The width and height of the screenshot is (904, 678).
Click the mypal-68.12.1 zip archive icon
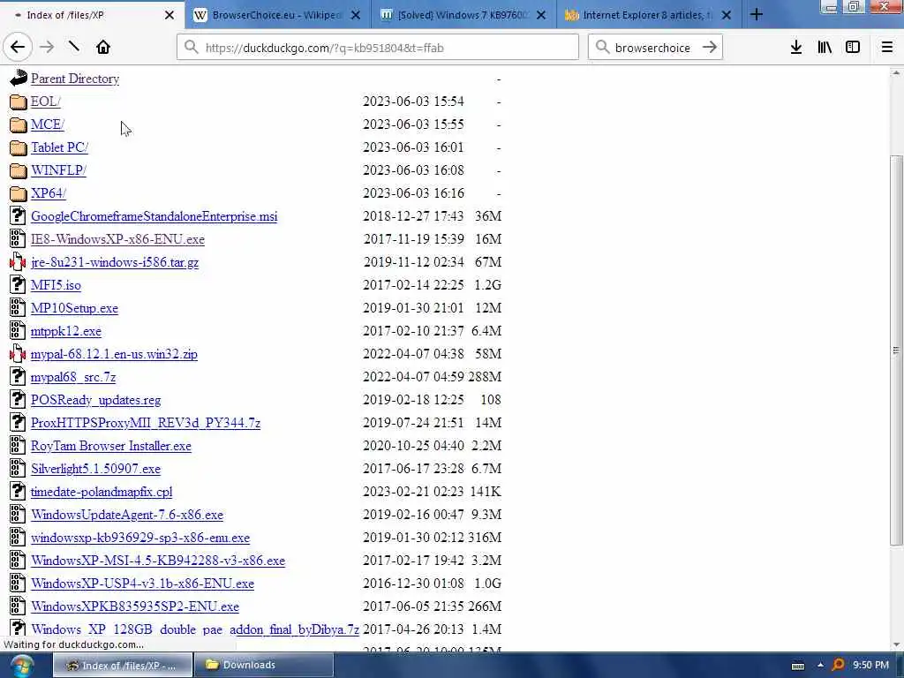tap(18, 353)
